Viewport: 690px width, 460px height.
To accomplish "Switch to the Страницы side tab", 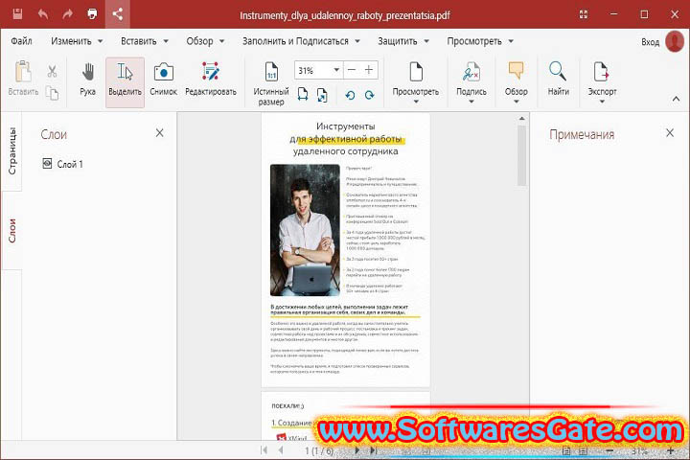I will pyautogui.click(x=11, y=151).
